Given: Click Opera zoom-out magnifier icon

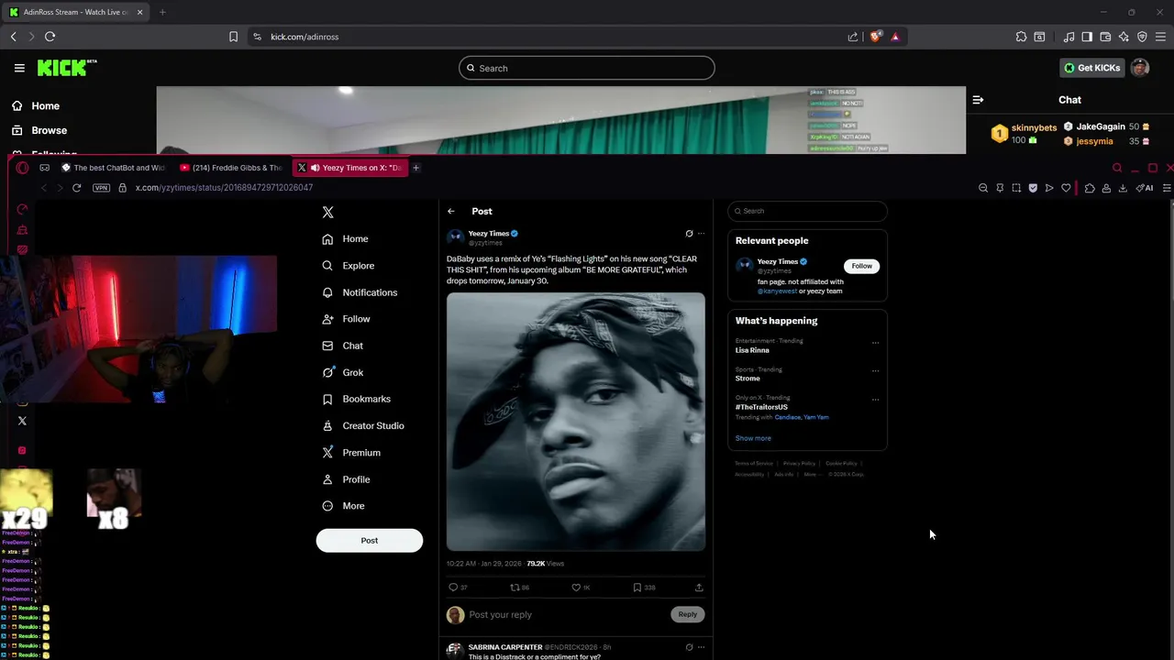Looking at the screenshot, I should 983,188.
